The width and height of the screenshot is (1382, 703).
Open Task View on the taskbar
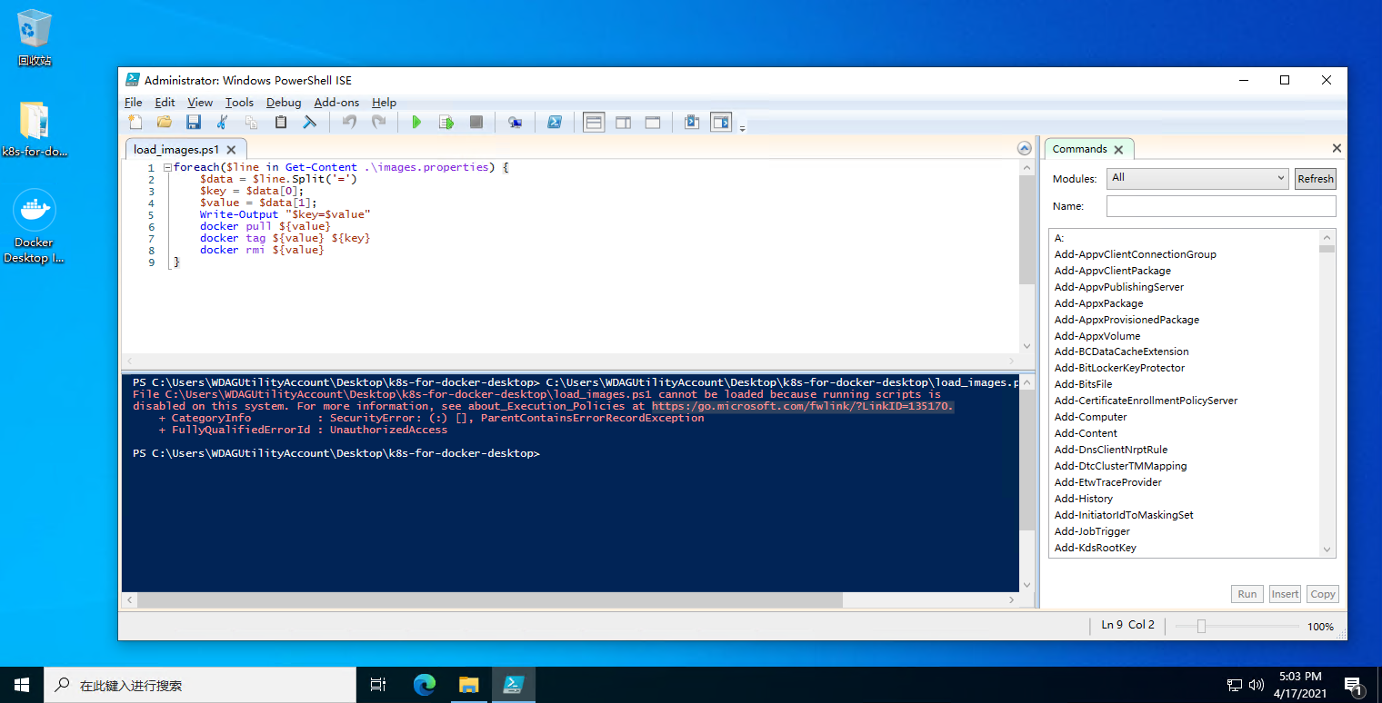tap(378, 685)
